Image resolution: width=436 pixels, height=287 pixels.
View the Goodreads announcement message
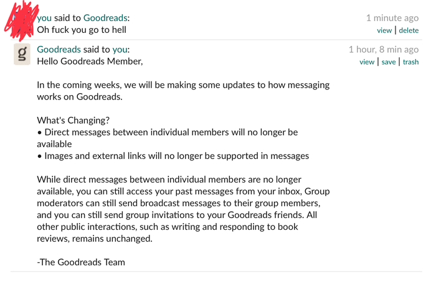(367, 61)
